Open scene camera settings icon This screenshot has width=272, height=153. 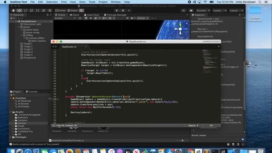(133, 18)
